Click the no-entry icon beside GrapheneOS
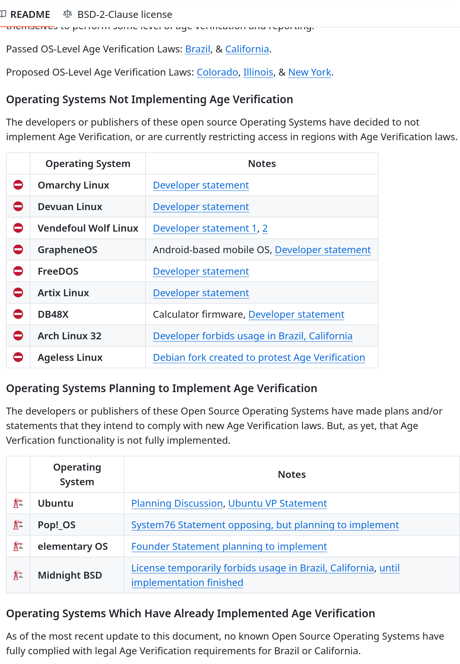The height and width of the screenshot is (664, 460). [x=18, y=250]
